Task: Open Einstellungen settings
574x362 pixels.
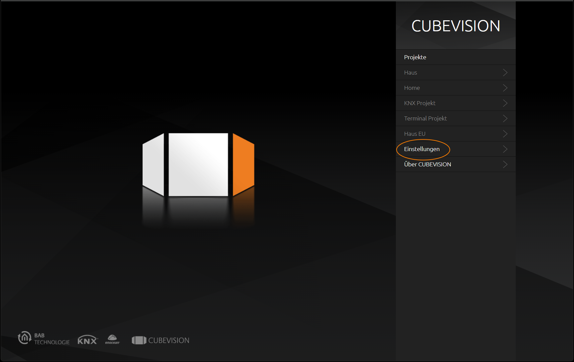Action: (455, 149)
